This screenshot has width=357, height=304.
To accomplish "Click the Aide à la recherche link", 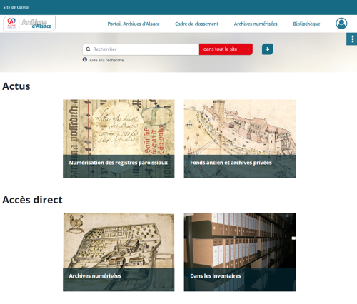I will (x=106, y=60).
